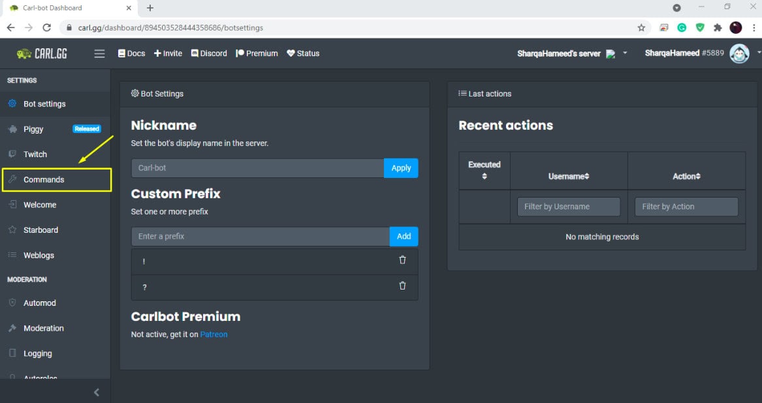Open the Status page link
This screenshot has height=403, width=762.
303,53
